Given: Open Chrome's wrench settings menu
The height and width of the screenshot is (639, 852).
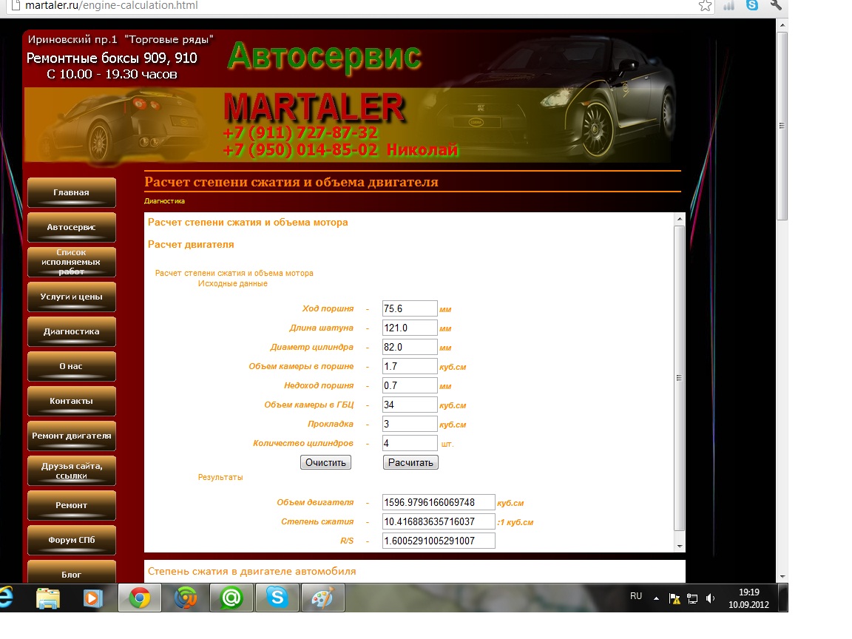Looking at the screenshot, I should 776,5.
